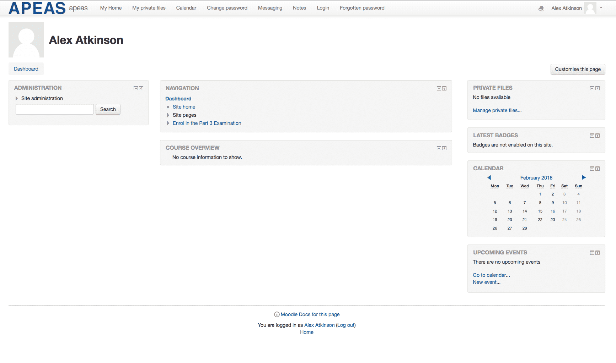616x363 pixels.
Task: Open Calendar from the top menu
Action: tap(186, 8)
